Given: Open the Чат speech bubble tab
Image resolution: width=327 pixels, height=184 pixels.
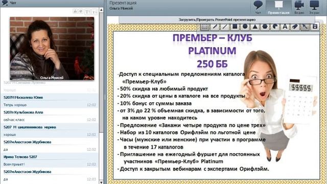Looking at the screenshot, I should click(x=258, y=7).
